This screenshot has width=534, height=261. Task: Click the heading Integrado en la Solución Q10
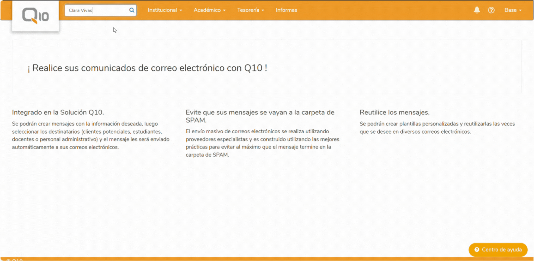tap(58, 112)
